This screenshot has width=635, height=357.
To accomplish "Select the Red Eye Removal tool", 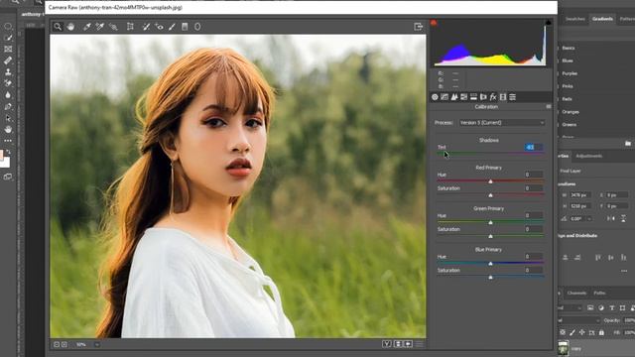I will tap(159, 27).
